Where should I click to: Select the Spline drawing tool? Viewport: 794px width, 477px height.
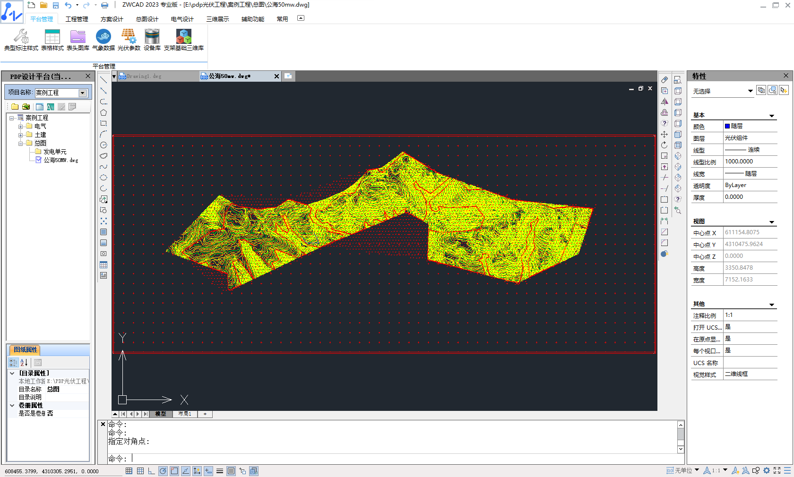point(104,167)
